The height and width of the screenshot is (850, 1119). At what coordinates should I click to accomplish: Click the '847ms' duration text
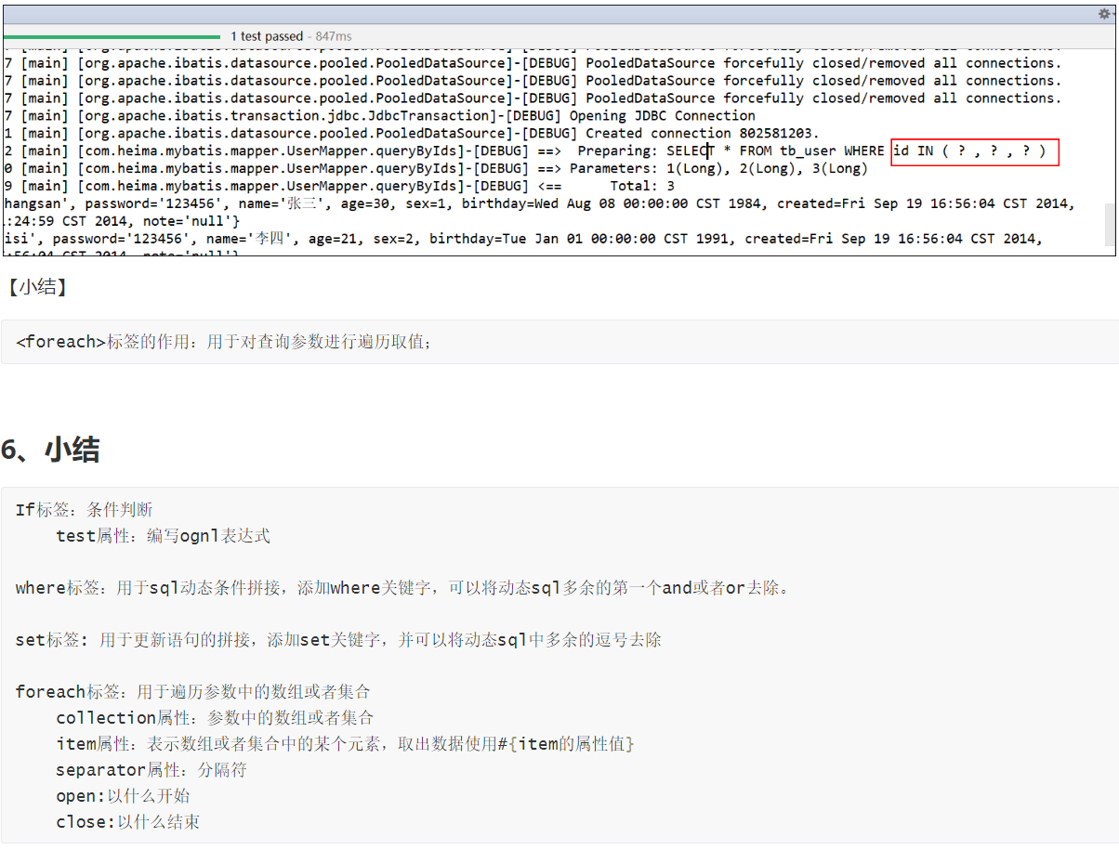tap(334, 37)
